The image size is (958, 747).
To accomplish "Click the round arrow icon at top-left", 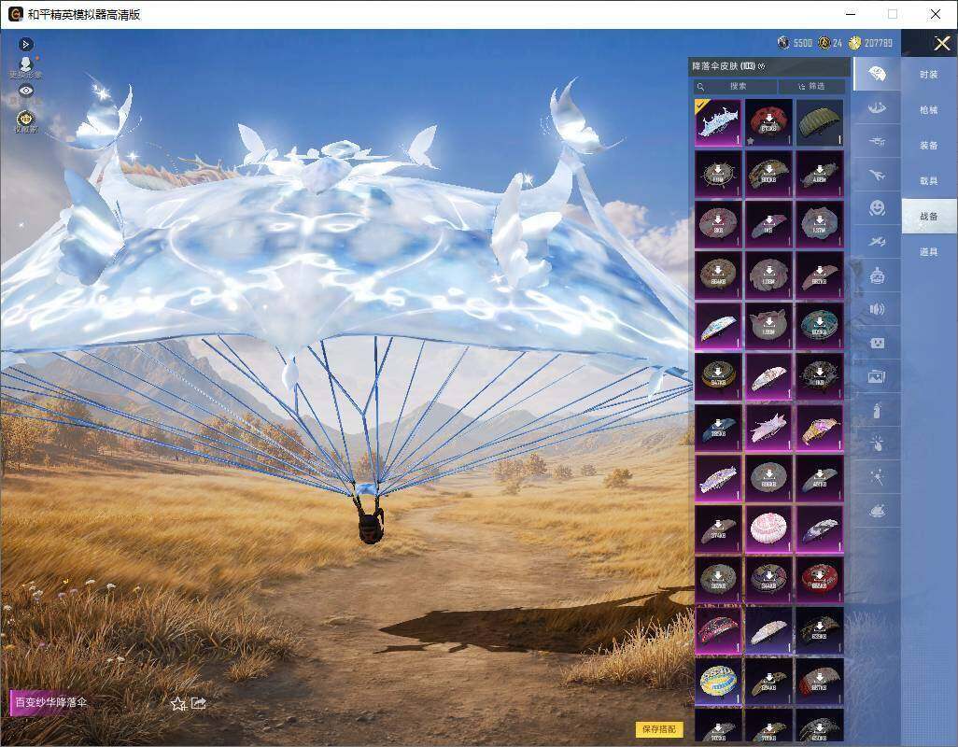I will pos(25,44).
